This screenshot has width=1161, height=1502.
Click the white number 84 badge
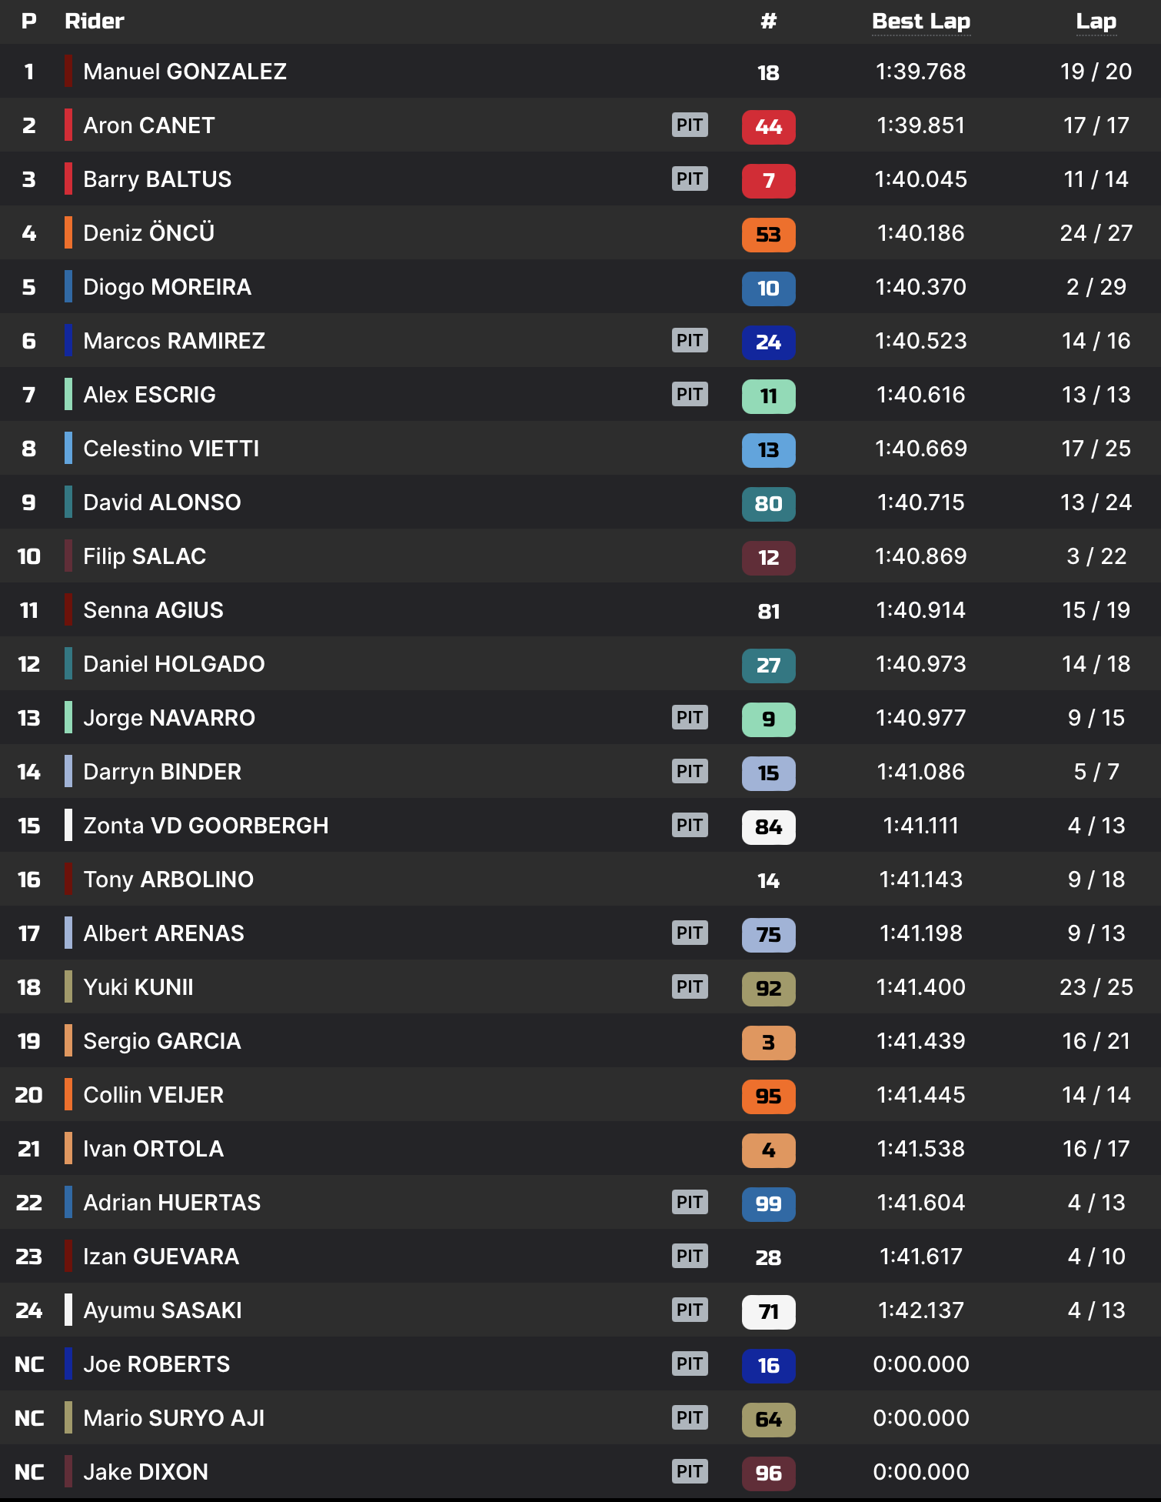click(768, 827)
